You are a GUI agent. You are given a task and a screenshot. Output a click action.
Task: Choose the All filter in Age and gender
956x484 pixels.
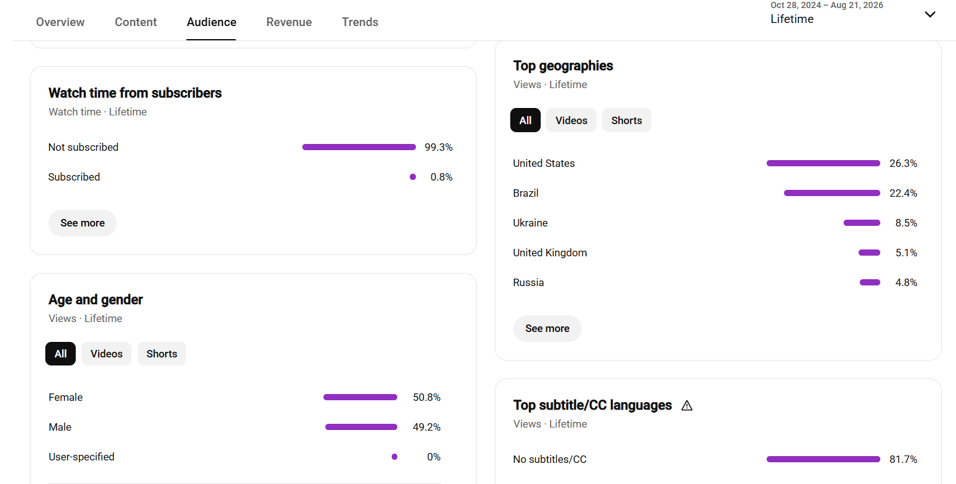(x=60, y=354)
